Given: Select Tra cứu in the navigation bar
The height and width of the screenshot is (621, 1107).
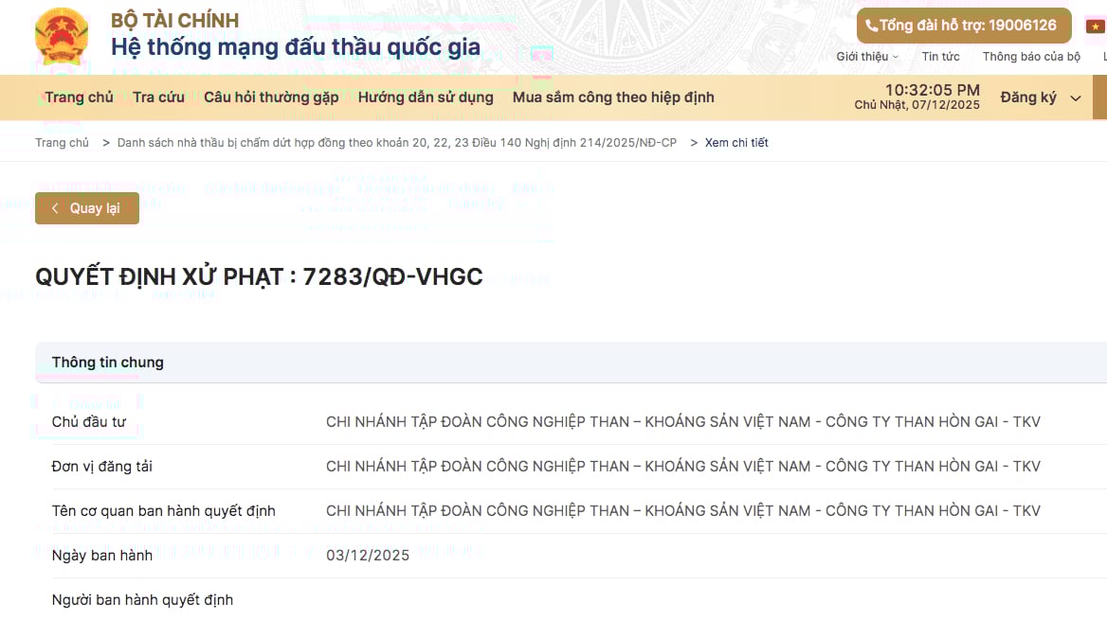Looking at the screenshot, I should tap(158, 97).
